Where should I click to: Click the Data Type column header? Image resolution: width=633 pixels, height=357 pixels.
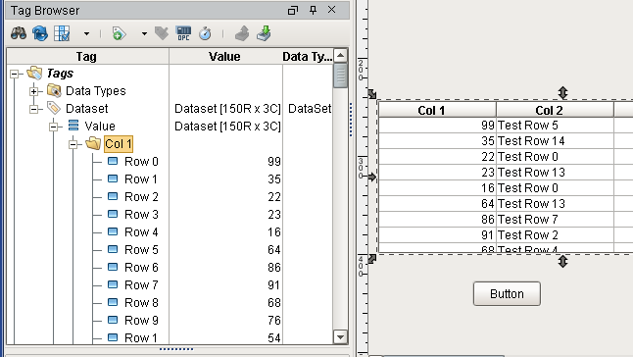pos(308,57)
